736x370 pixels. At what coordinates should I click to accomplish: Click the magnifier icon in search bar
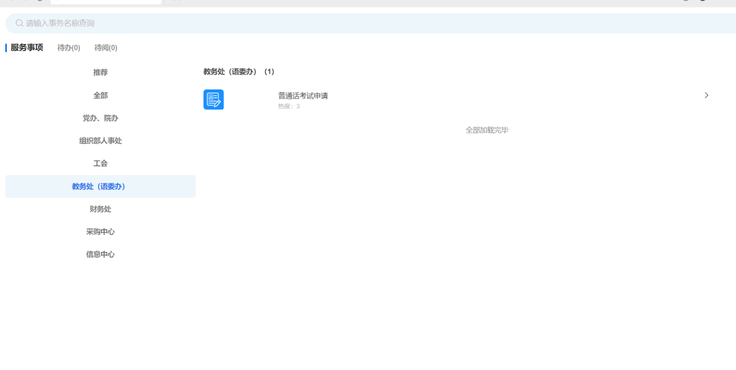click(x=19, y=23)
